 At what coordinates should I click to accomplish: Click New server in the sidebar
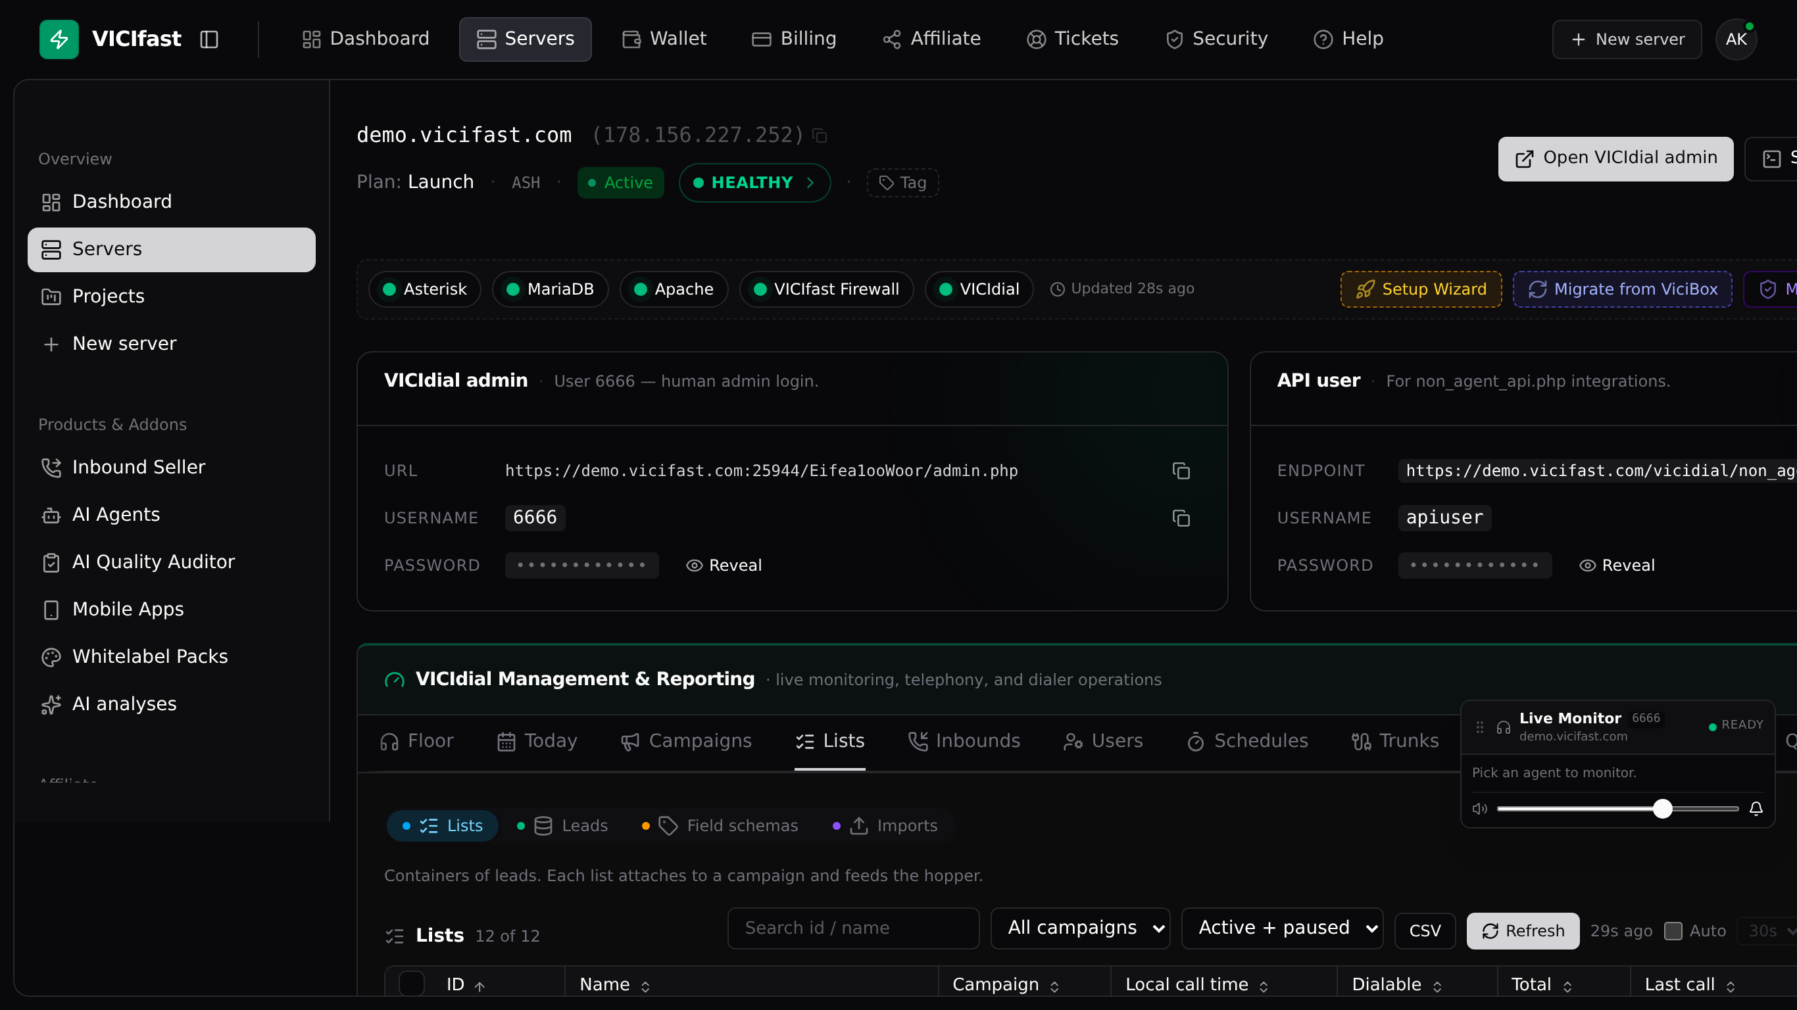point(172,344)
